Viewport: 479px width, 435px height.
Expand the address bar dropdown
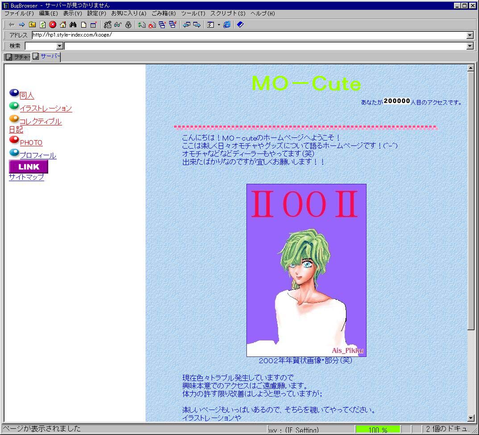(470, 35)
